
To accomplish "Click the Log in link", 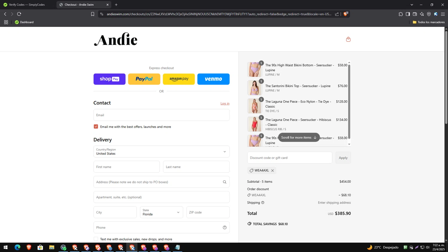I will tap(225, 103).
